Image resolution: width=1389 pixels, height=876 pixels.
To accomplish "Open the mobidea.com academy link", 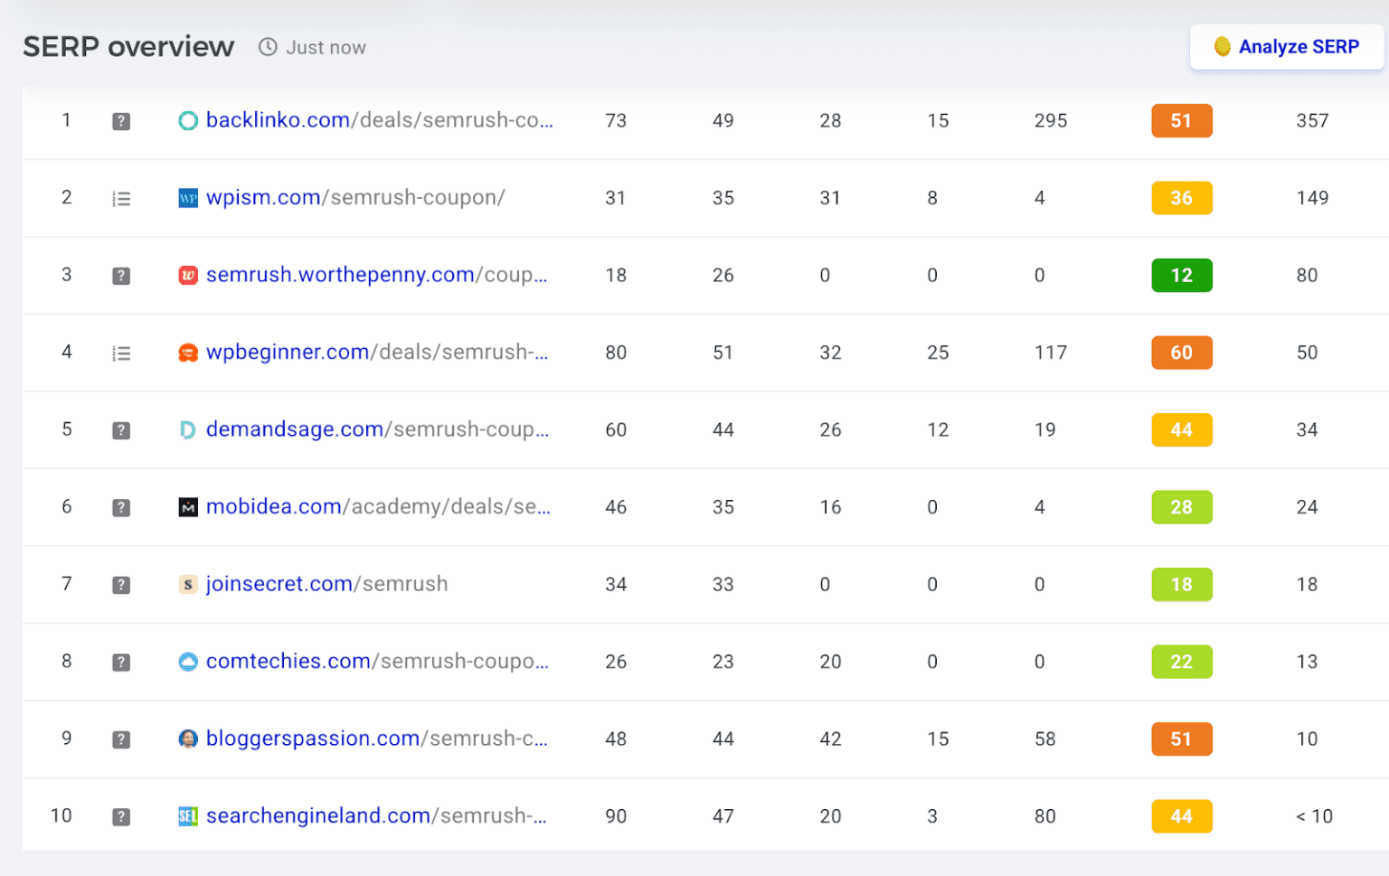I will (378, 507).
